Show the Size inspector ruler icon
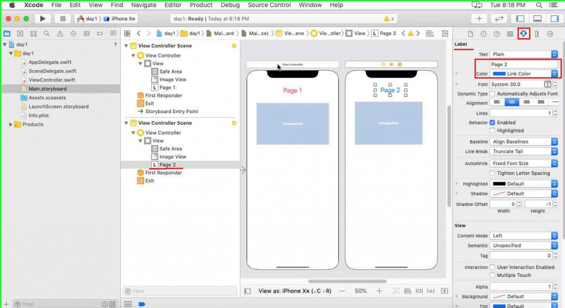 point(536,34)
